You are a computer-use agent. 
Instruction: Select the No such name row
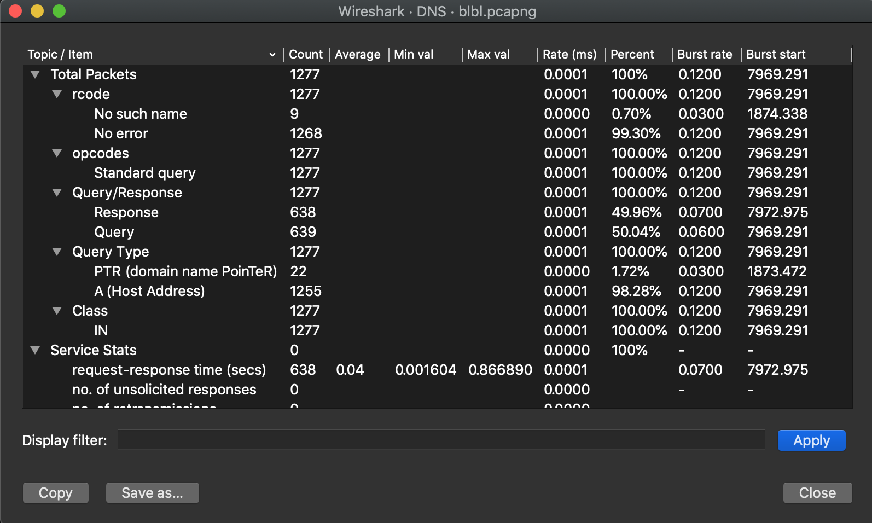tap(141, 114)
